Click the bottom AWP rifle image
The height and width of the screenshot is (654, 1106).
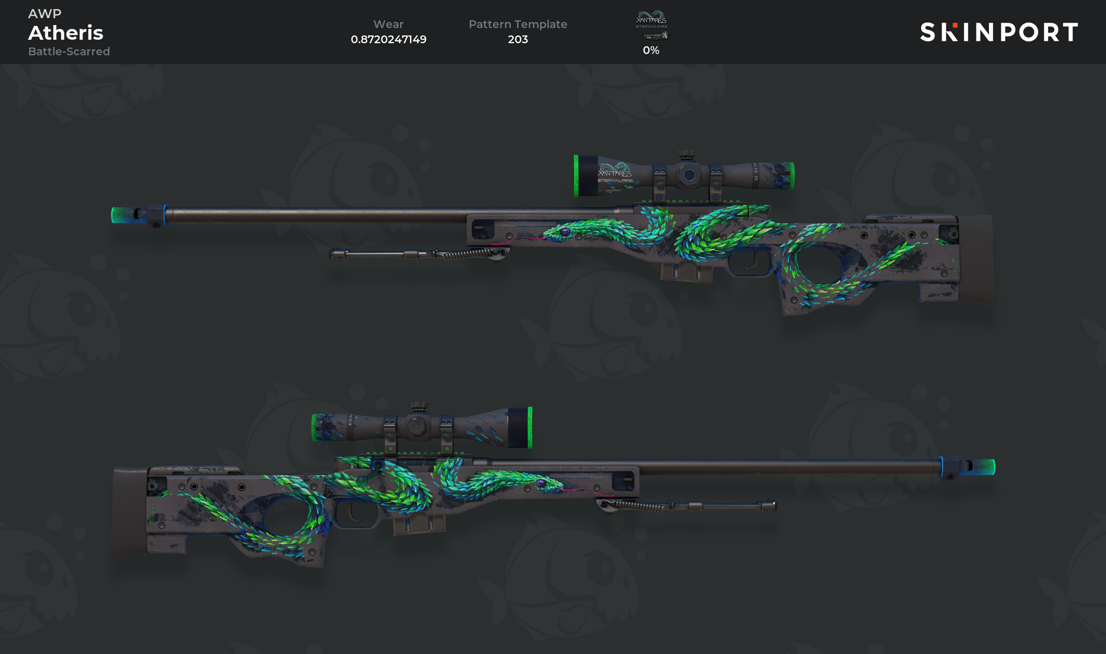pos(553,484)
